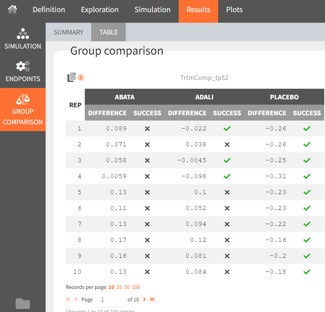
Task: Open the Exploration tab
Action: [x=100, y=10]
